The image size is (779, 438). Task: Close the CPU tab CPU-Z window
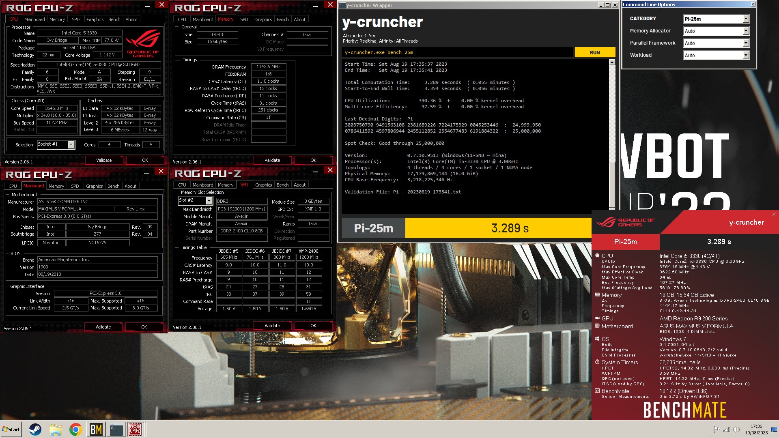point(161,5)
